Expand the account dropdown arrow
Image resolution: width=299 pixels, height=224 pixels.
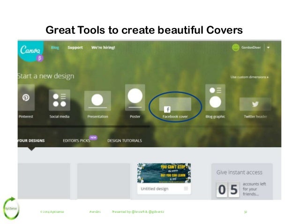pos(268,48)
